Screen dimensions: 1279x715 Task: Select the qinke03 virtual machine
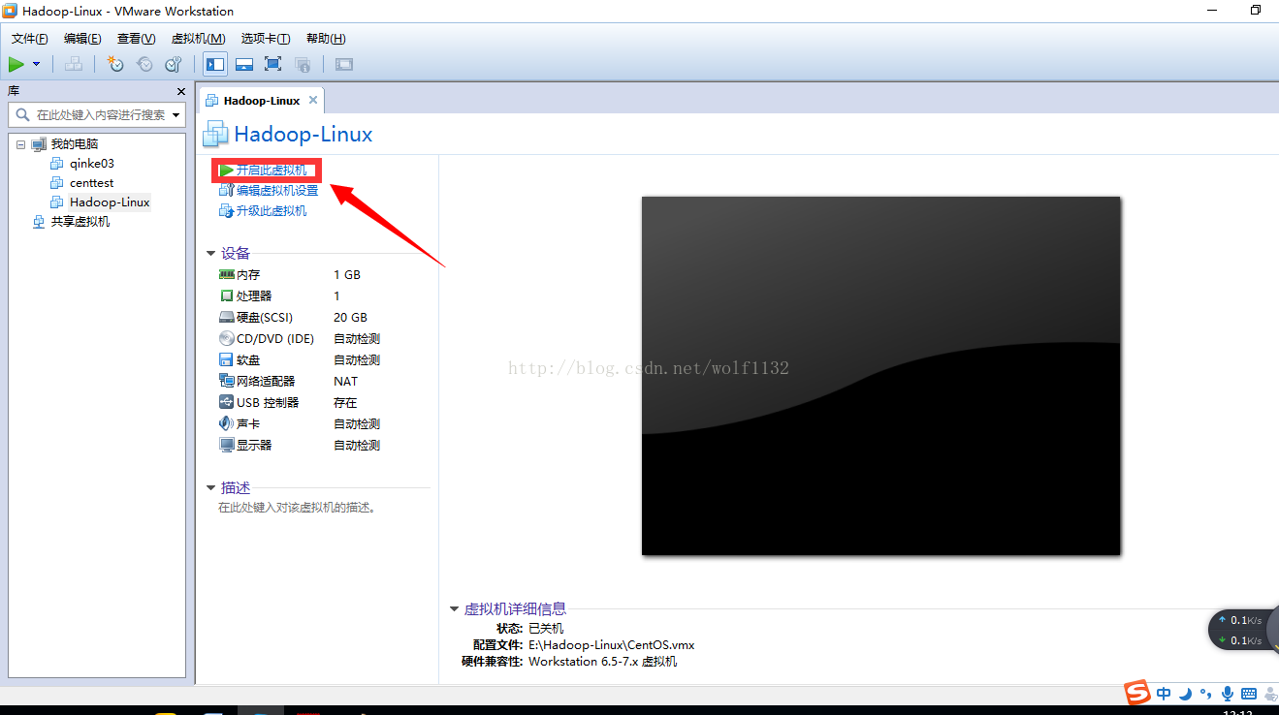[92, 164]
